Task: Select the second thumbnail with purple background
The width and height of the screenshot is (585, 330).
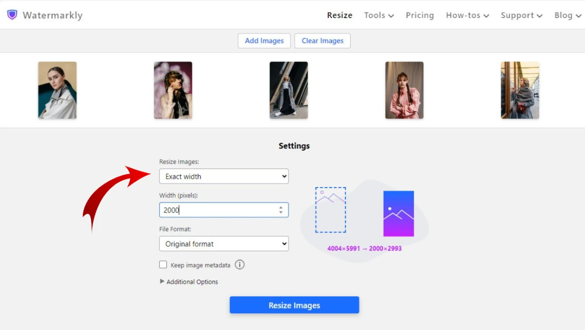Action: [x=173, y=90]
